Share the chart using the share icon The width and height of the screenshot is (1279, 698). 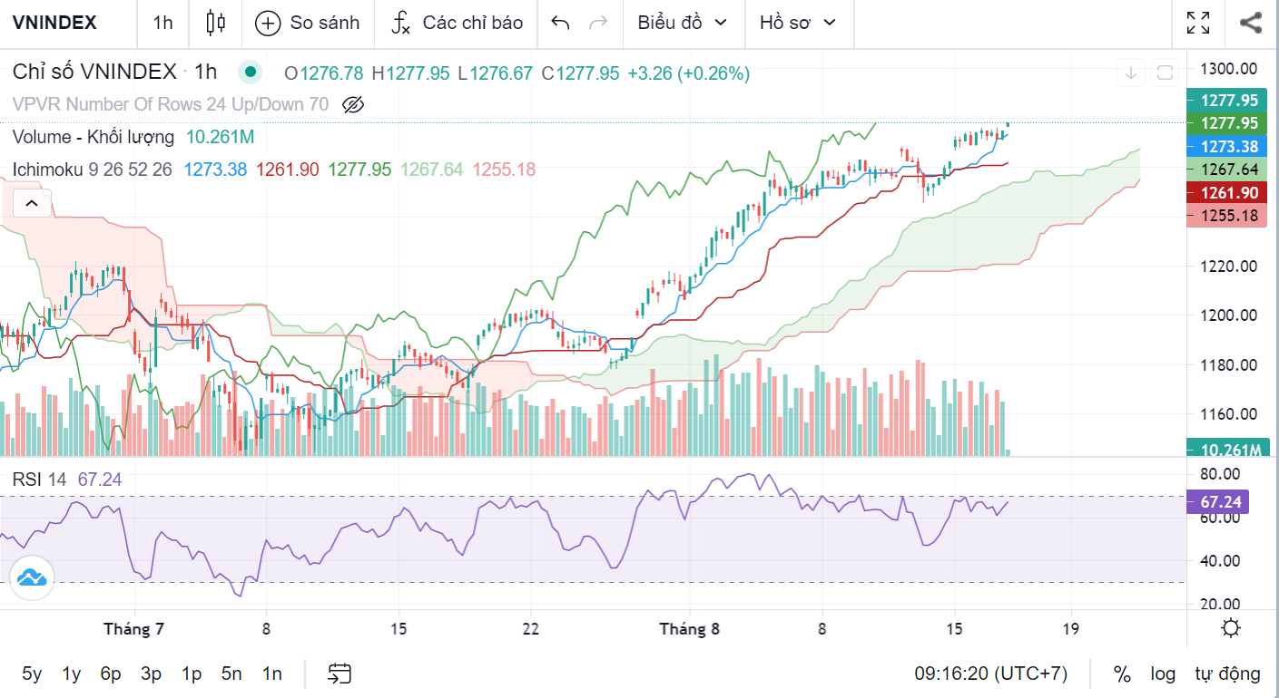point(1251,24)
